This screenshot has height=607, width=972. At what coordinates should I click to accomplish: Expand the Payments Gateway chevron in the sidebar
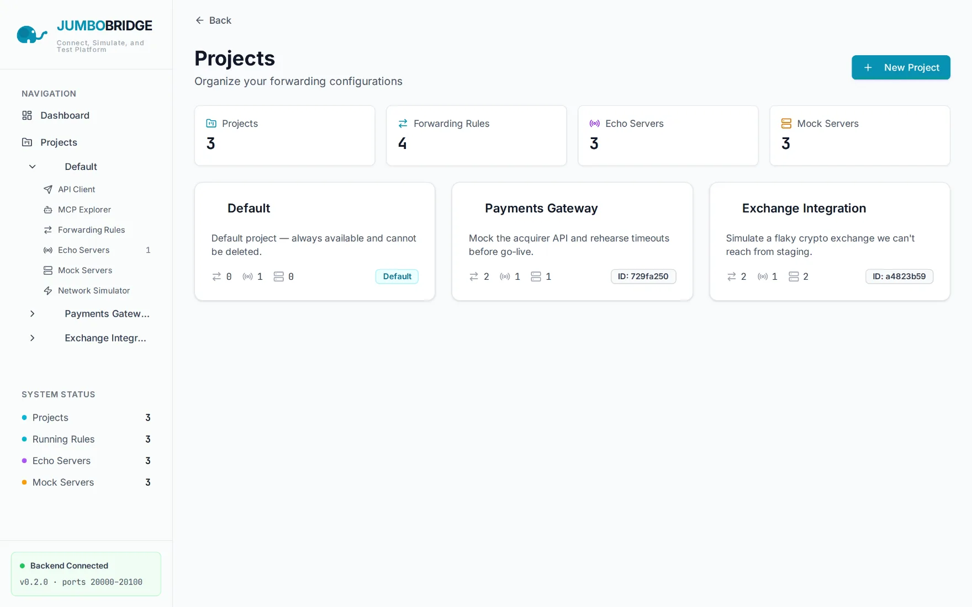[x=33, y=313]
